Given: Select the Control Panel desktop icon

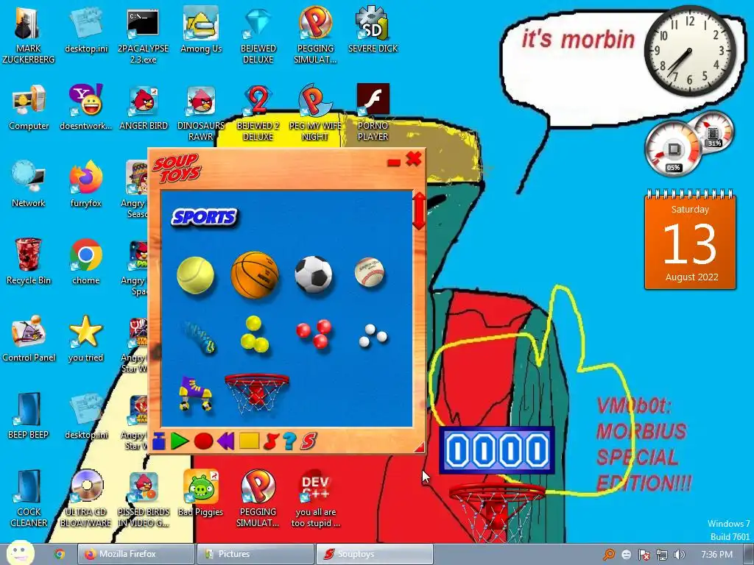Looking at the screenshot, I should (x=29, y=338).
